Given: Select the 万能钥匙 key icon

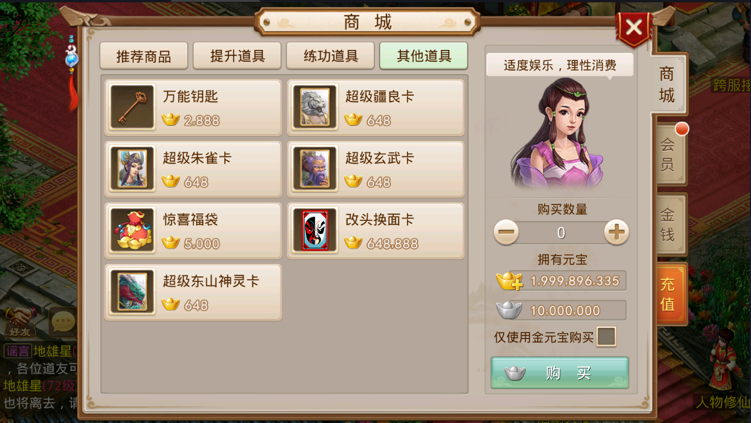Looking at the screenshot, I should (132, 108).
